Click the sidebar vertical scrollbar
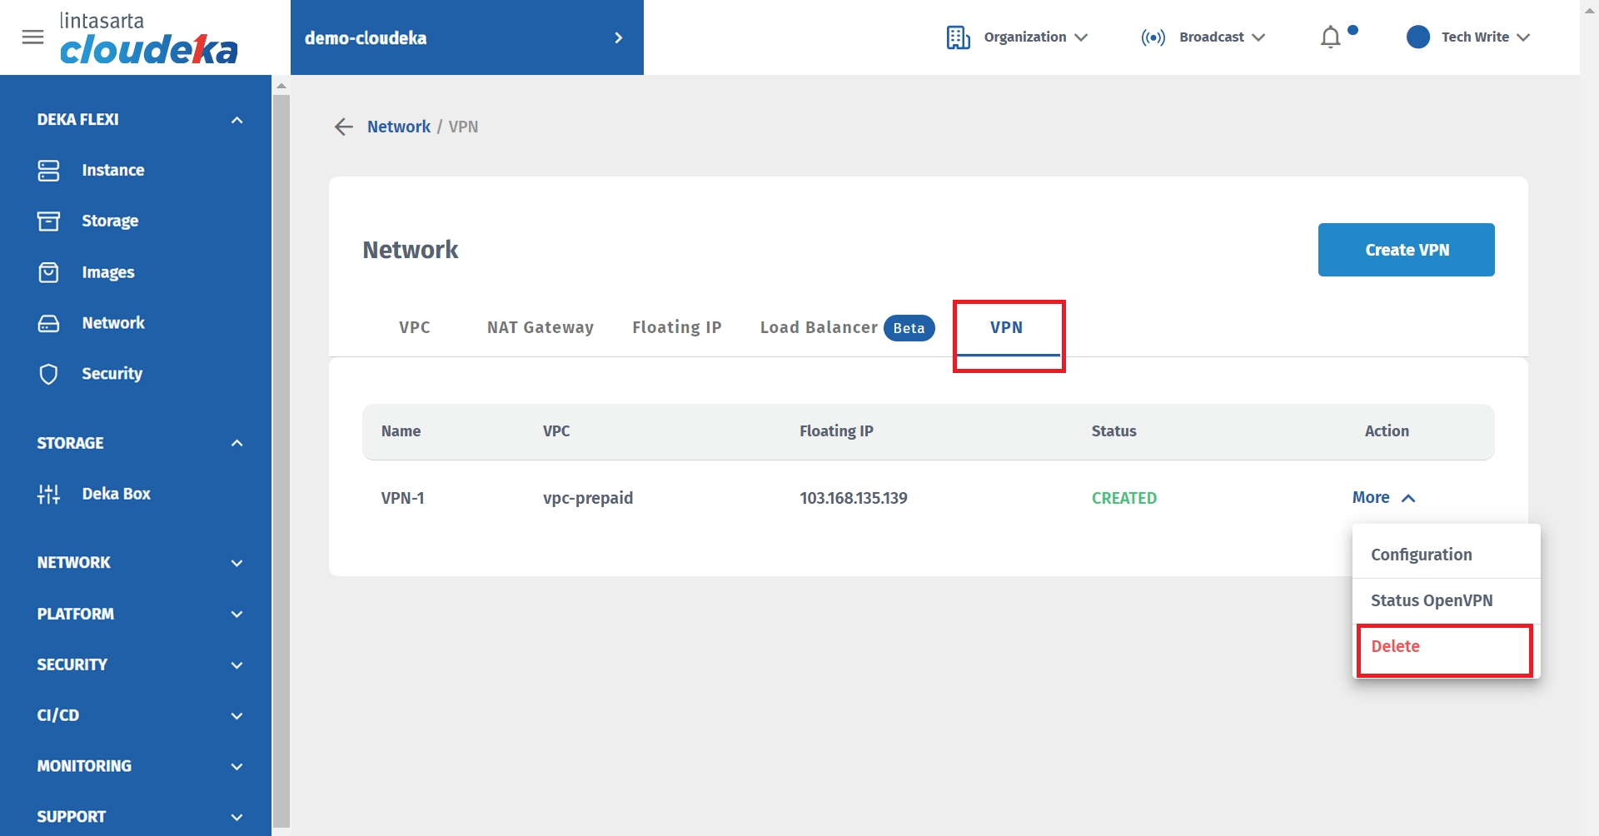1599x836 pixels. click(x=281, y=458)
